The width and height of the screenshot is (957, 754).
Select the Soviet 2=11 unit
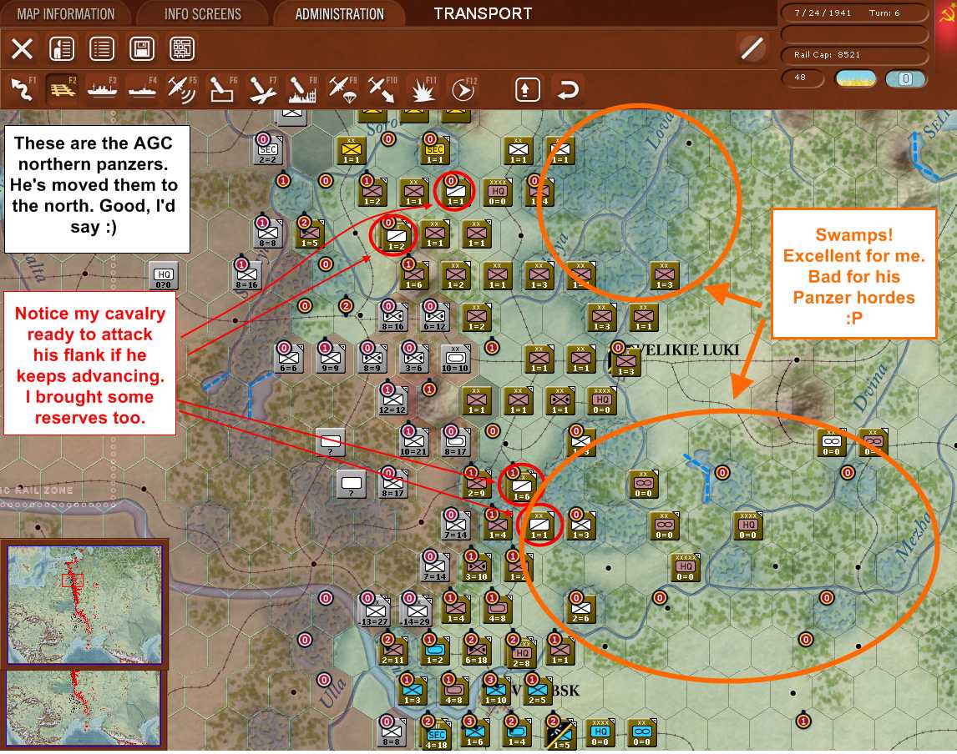pyautogui.click(x=393, y=651)
